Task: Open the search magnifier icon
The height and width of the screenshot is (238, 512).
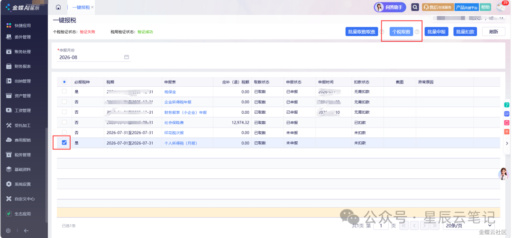Action: (x=415, y=7)
